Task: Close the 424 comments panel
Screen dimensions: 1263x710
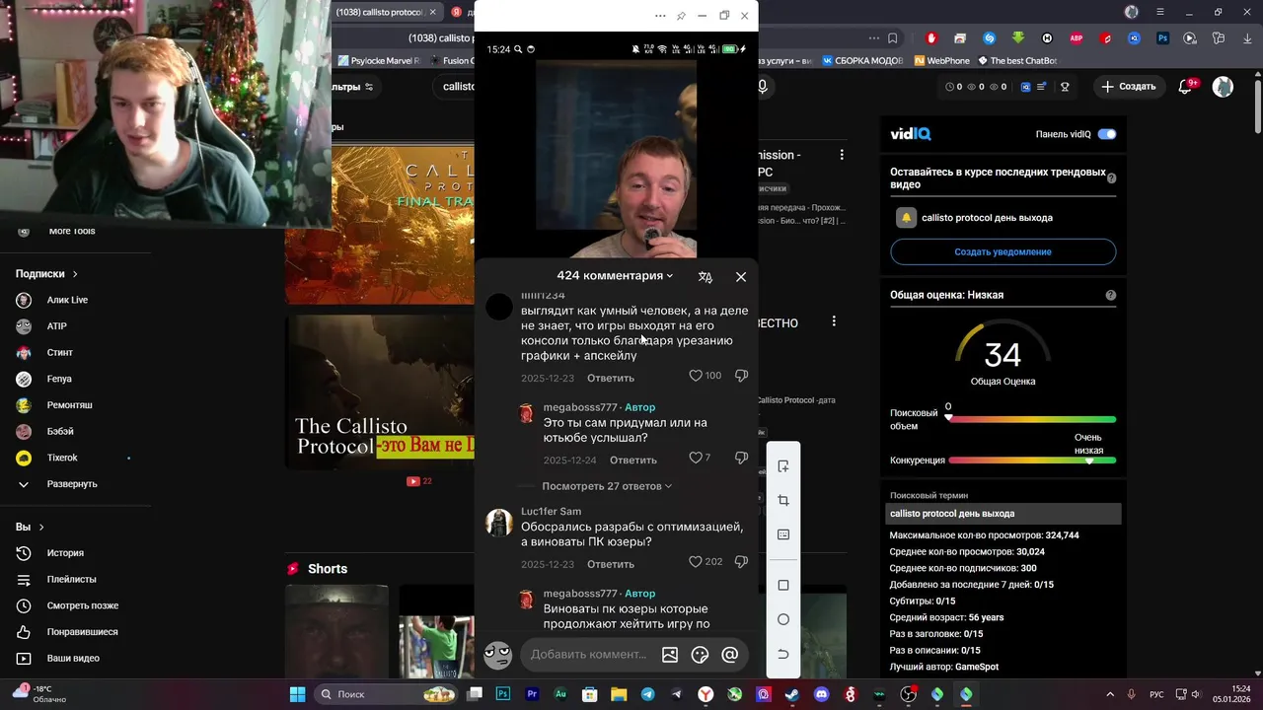Action: [741, 277]
